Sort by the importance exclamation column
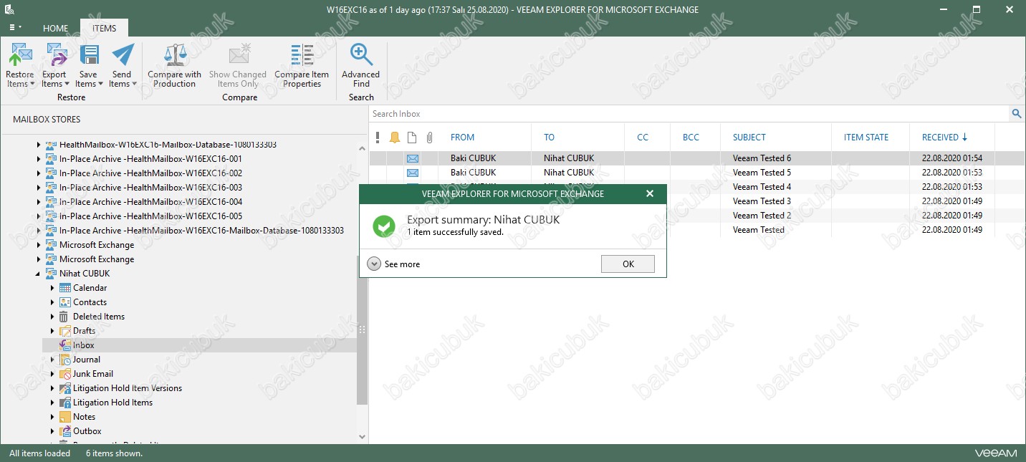The height and width of the screenshot is (462, 1026). pos(378,138)
